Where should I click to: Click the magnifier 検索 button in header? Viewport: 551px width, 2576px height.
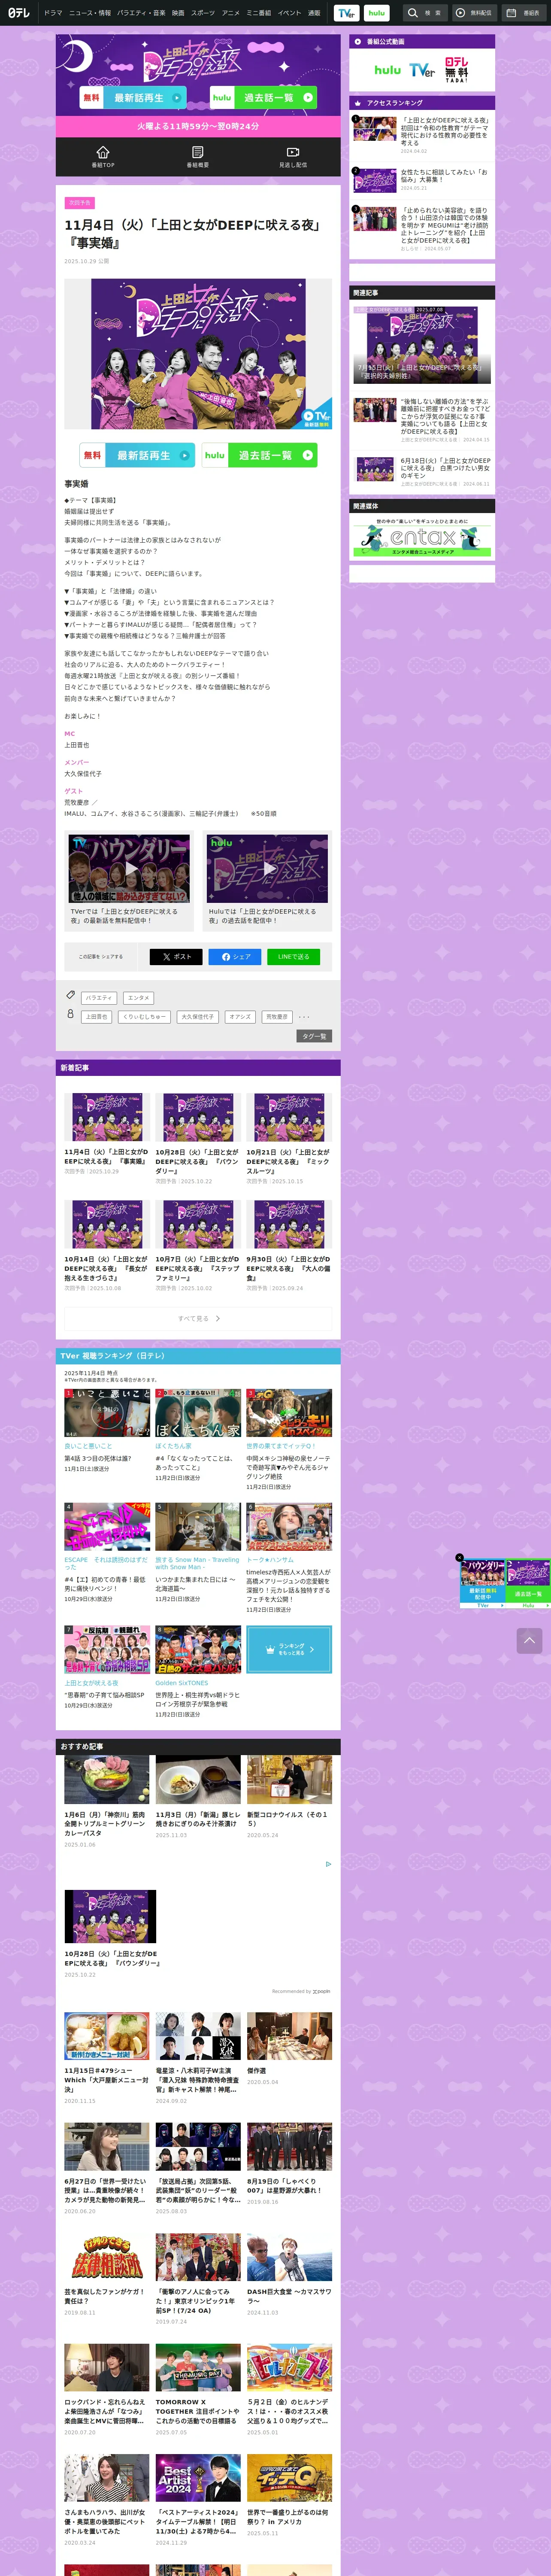424,13
